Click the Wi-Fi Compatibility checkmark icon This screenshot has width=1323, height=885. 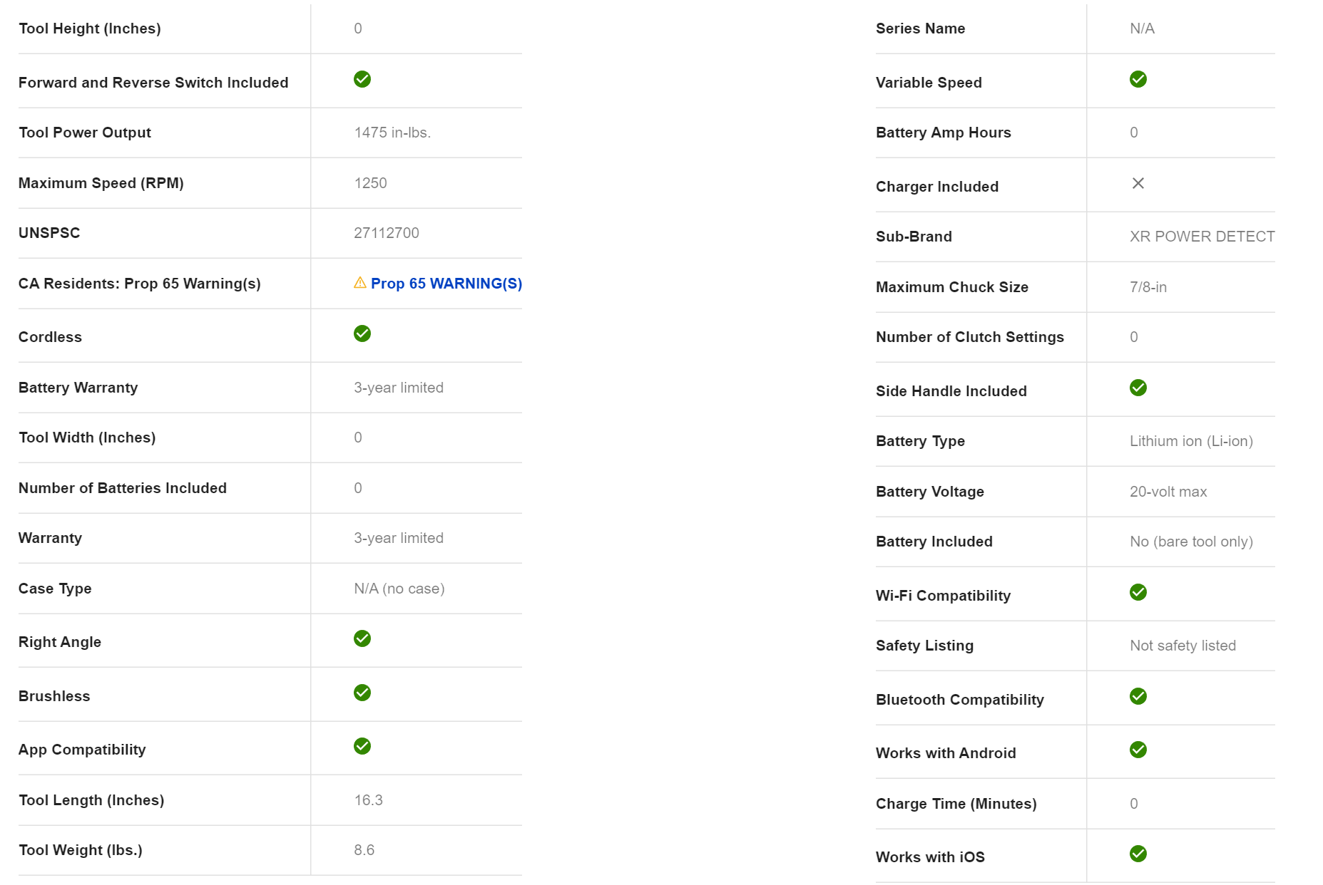coord(1138,592)
